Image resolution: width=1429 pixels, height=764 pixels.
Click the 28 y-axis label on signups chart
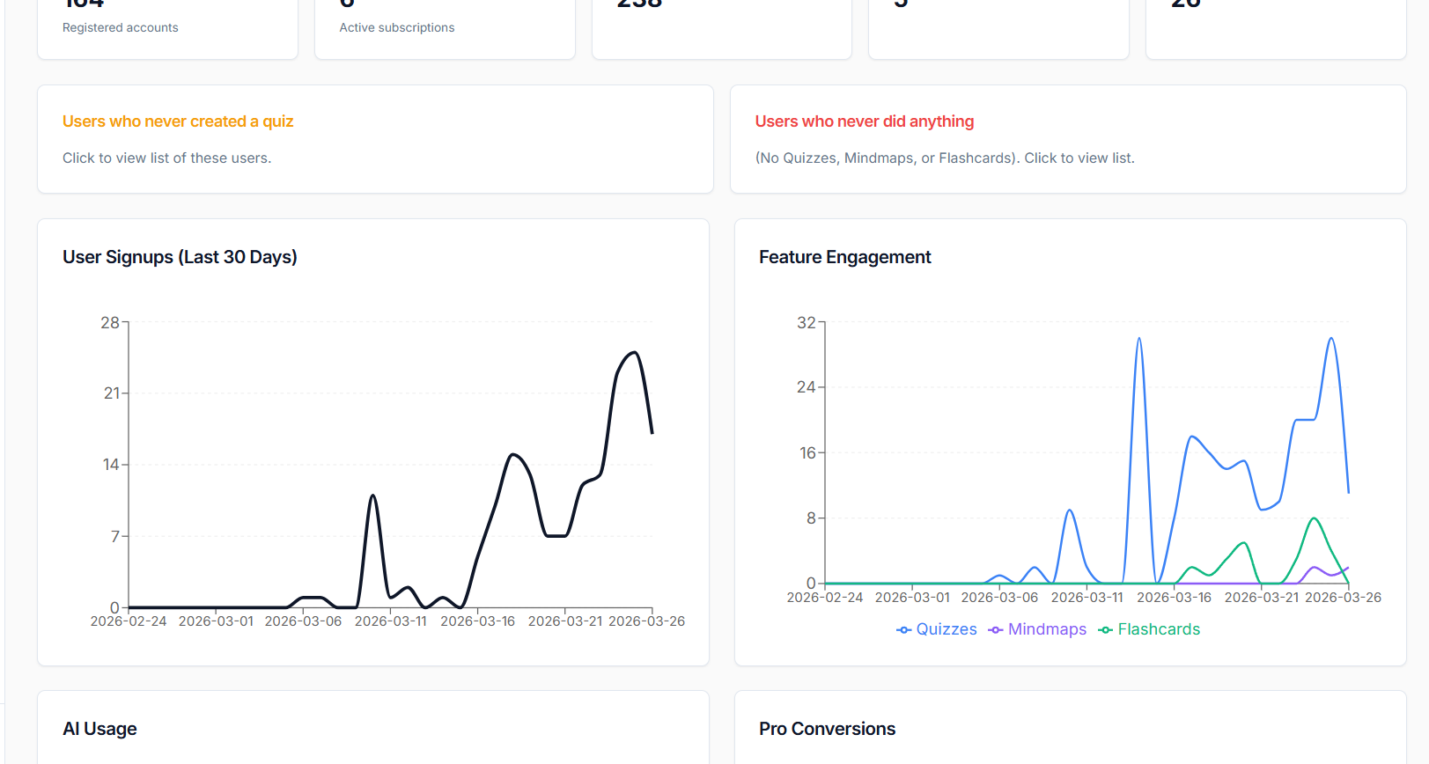pyautogui.click(x=109, y=323)
